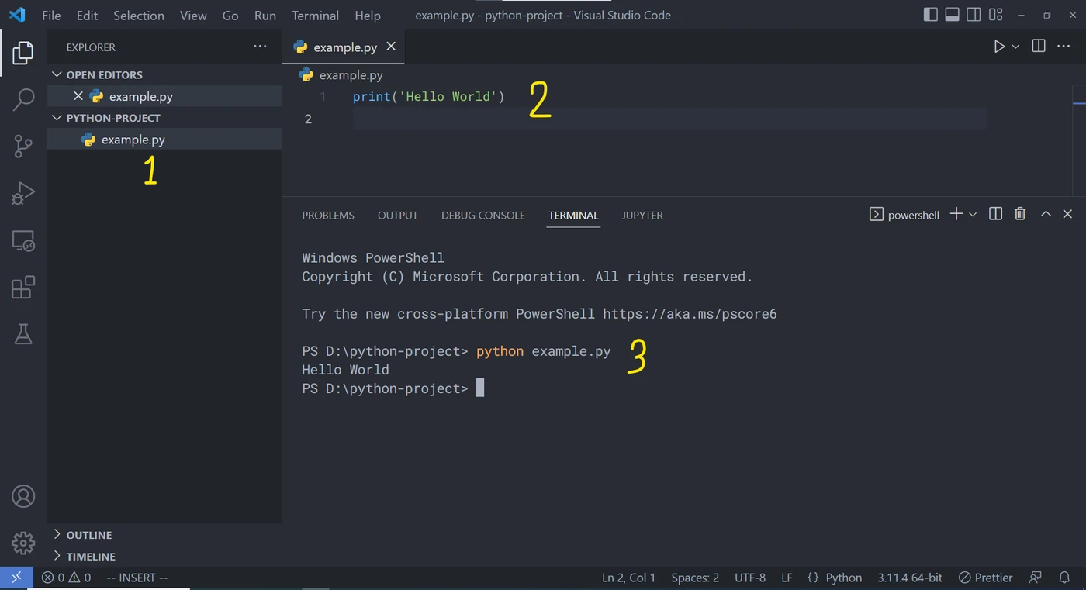The height and width of the screenshot is (590, 1086).
Task: Split the terminal panel
Action: pyautogui.click(x=996, y=214)
